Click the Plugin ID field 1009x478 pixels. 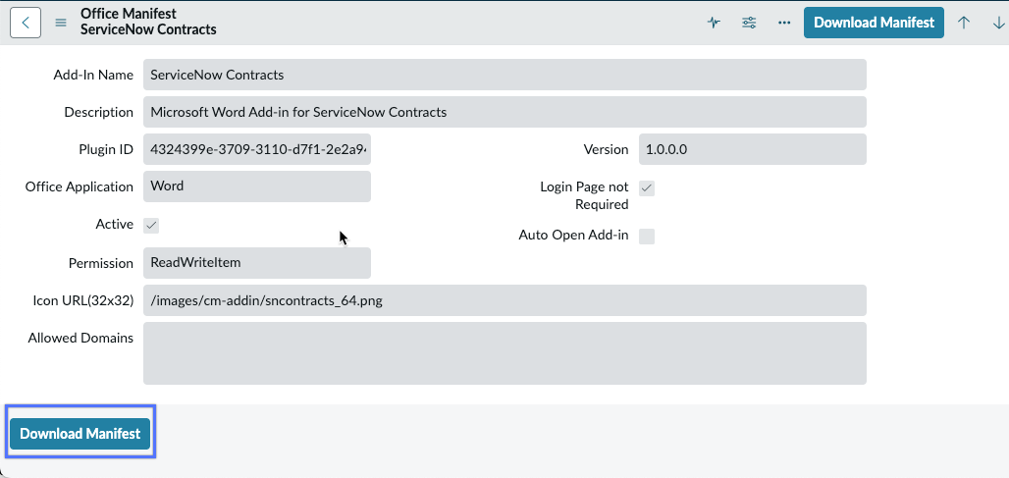pyautogui.click(x=257, y=149)
